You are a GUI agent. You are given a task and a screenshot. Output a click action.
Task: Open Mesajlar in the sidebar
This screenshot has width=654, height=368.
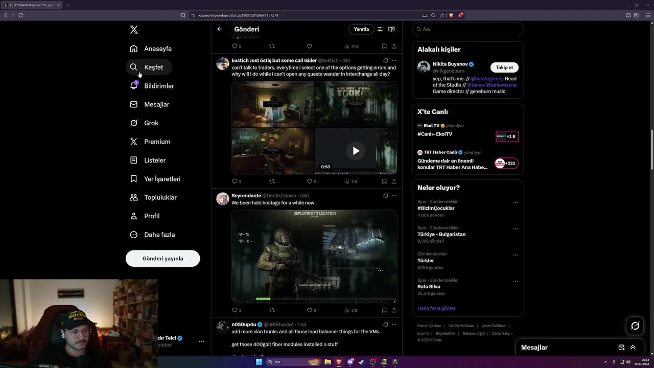[150, 104]
